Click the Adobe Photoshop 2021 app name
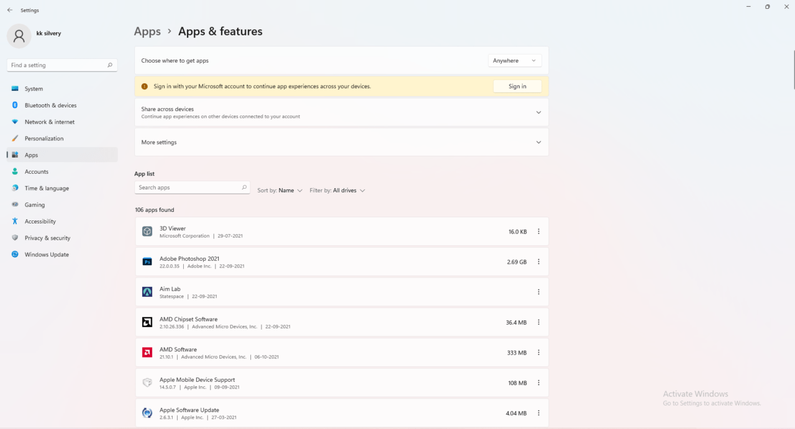Screen dimensions: 795x429 tap(189, 259)
